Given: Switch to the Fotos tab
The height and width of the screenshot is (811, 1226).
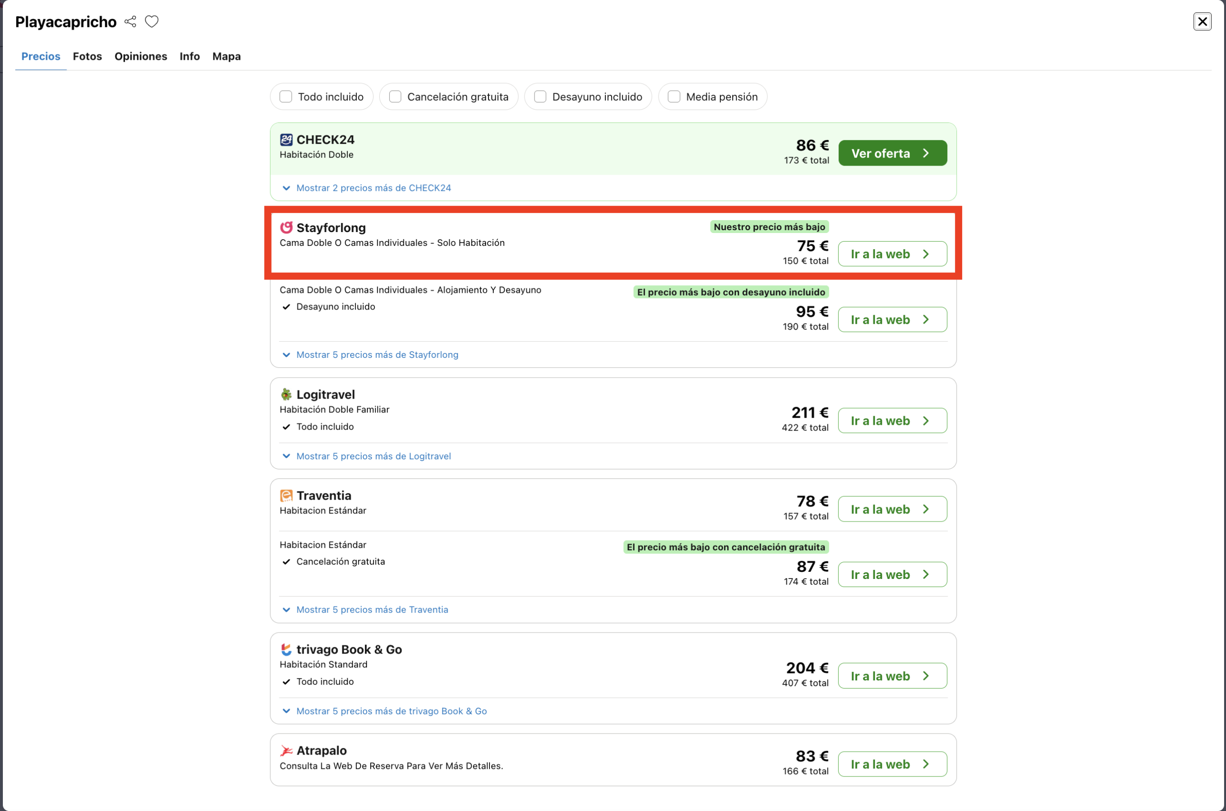Looking at the screenshot, I should click(x=88, y=56).
